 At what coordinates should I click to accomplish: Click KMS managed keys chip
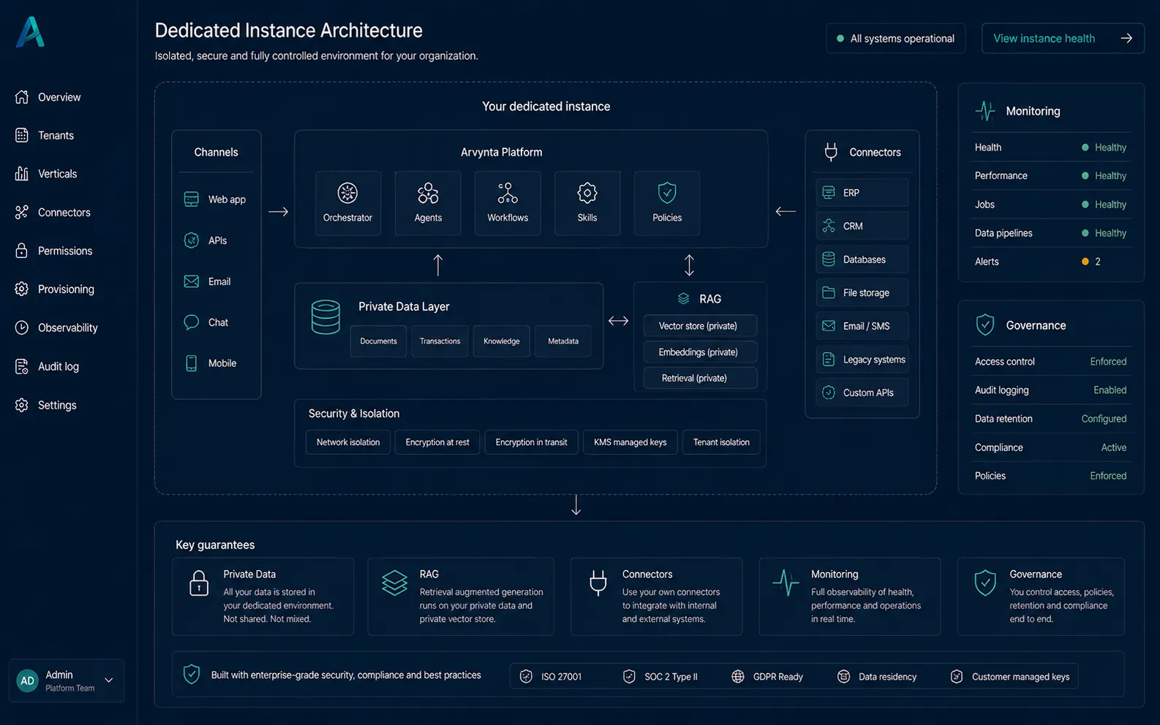[630, 442]
